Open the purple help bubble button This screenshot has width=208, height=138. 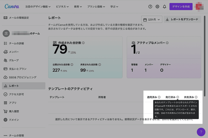tap(201, 132)
